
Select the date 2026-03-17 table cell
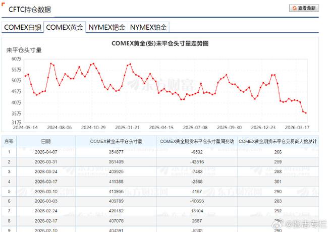pyautogui.click(x=46, y=182)
